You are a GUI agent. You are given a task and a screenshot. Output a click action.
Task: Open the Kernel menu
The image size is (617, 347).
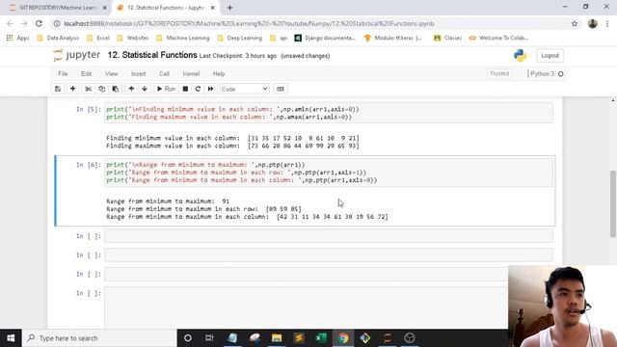191,74
